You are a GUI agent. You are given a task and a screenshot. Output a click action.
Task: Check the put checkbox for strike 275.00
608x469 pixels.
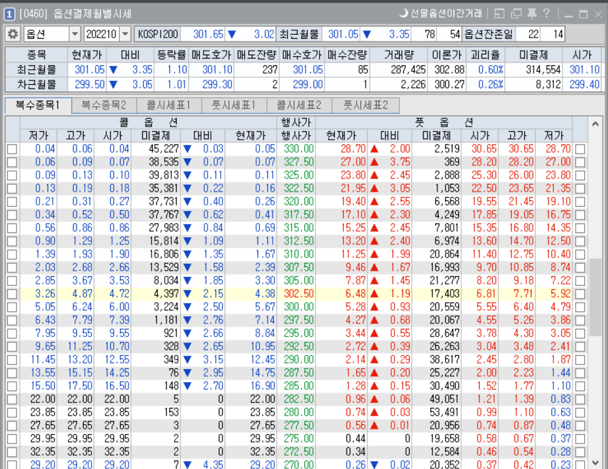point(580,439)
